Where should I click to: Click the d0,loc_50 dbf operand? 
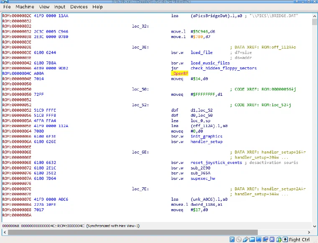tap(202, 115)
